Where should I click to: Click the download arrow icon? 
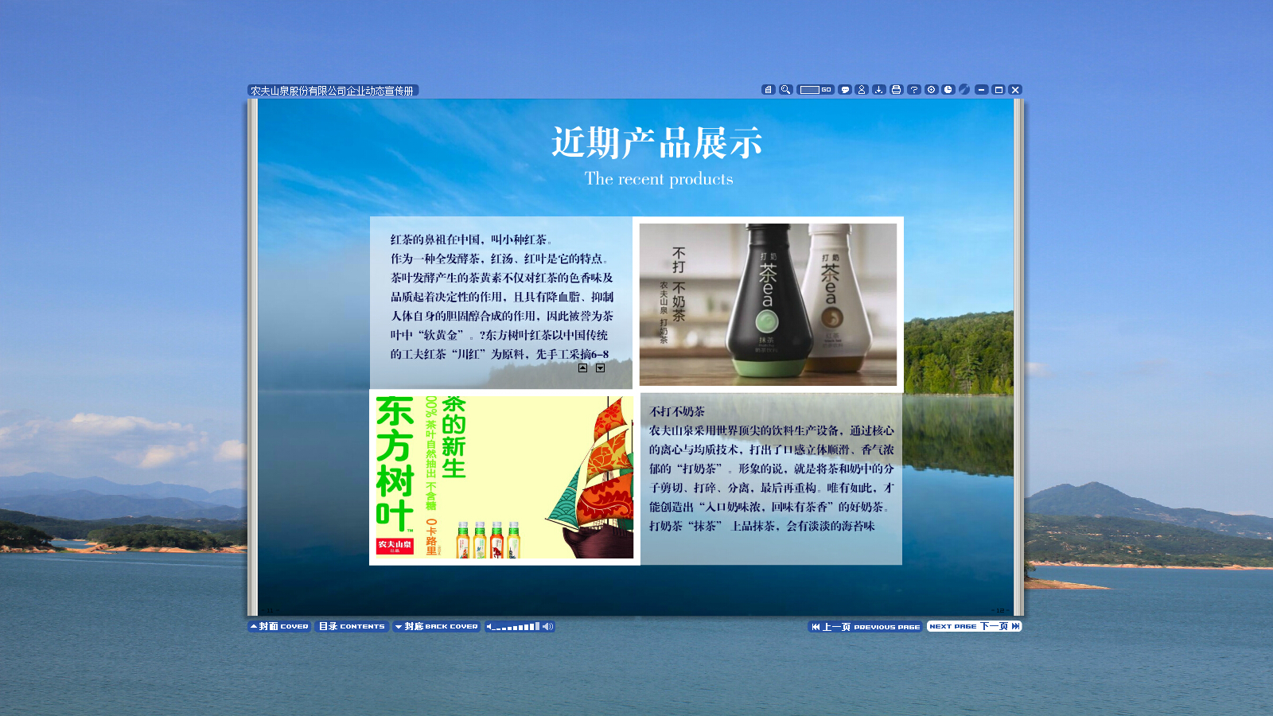tap(879, 90)
